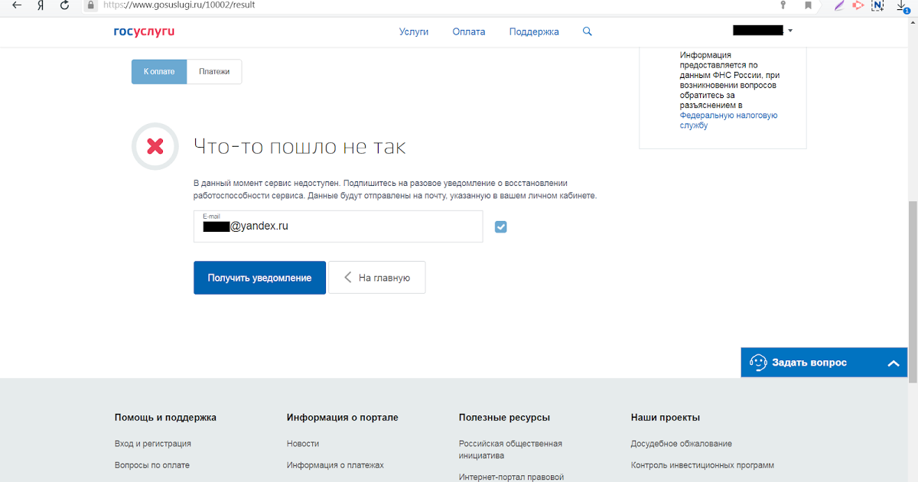
Task: Open the Услуги menu
Action: click(x=414, y=31)
